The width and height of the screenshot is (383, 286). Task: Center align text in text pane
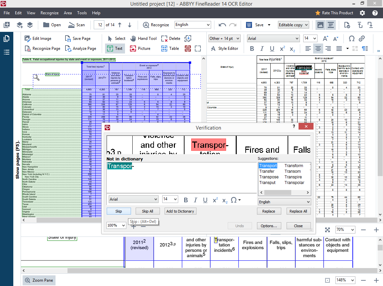point(318,48)
